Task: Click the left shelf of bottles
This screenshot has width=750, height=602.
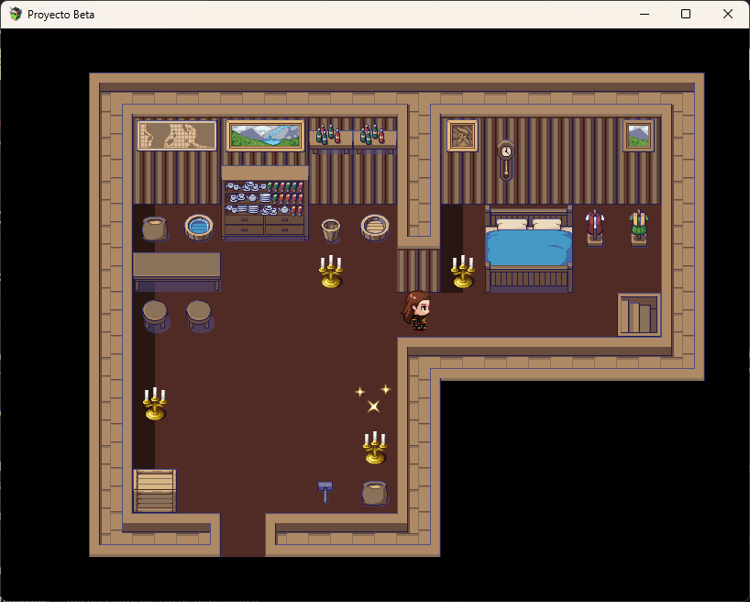Action: click(330, 138)
